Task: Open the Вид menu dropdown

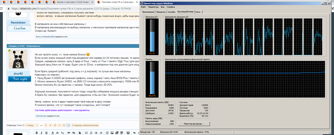Action: point(162,7)
